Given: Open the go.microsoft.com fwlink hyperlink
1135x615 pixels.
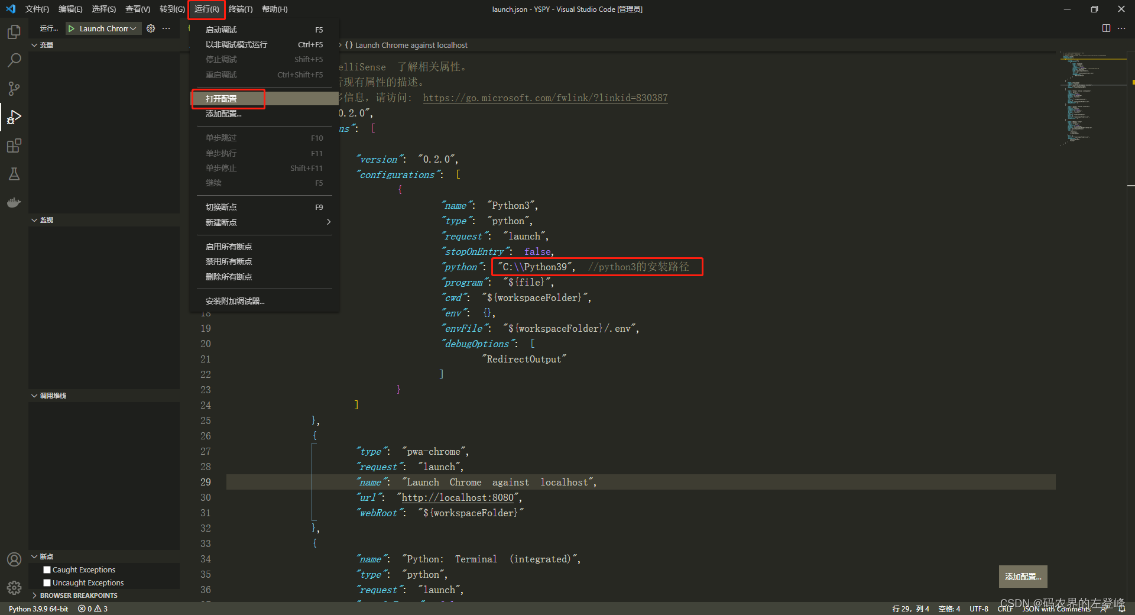Looking at the screenshot, I should coord(545,98).
